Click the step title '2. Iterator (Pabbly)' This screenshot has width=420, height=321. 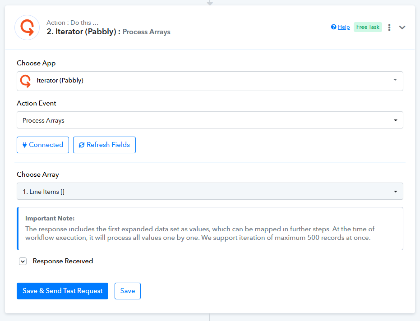83,32
